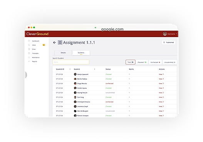Screen dimensions: 203x142
Task: Open Attendance in the sidebar
Action: [34, 57]
